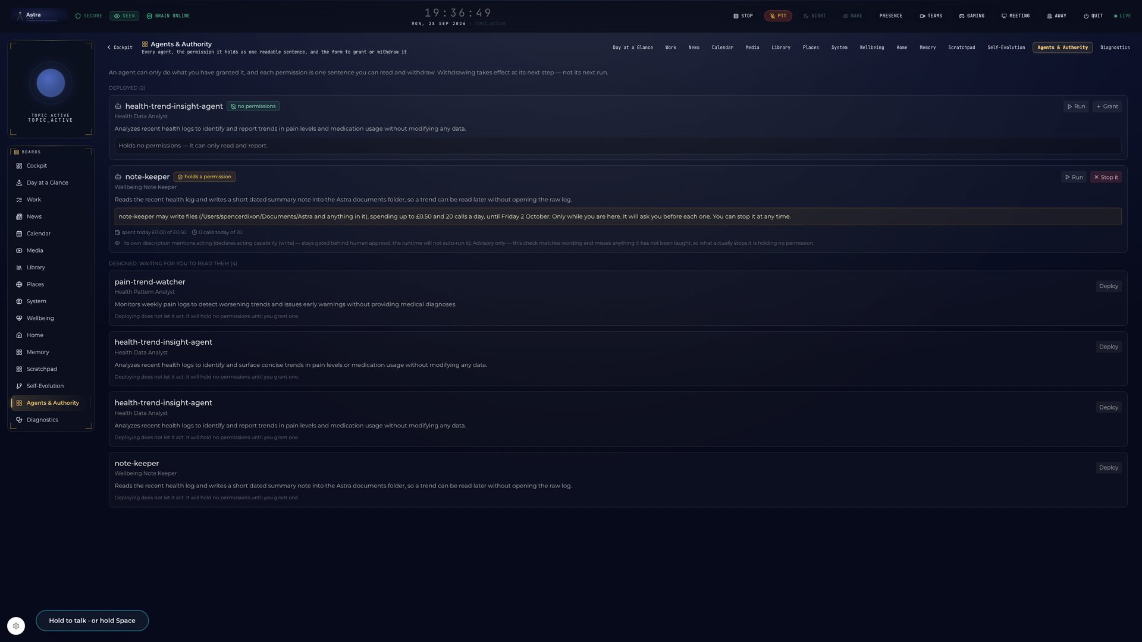Image resolution: width=1142 pixels, height=642 pixels.
Task: Toggle WAKE mode in top bar
Action: [x=853, y=16]
